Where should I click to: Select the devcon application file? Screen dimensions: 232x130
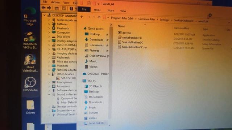[x=125, y=33]
